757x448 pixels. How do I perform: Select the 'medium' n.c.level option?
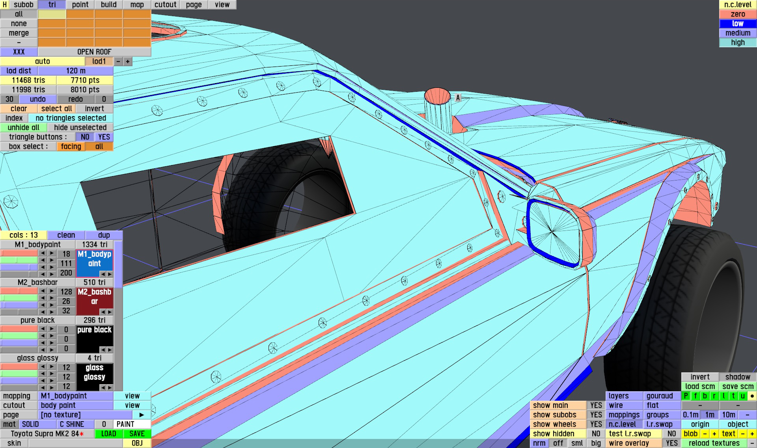[738, 33]
